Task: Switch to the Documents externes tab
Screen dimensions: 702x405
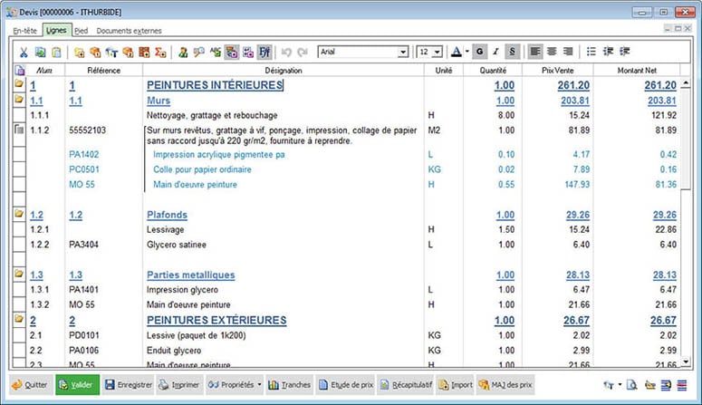Action: [x=129, y=31]
